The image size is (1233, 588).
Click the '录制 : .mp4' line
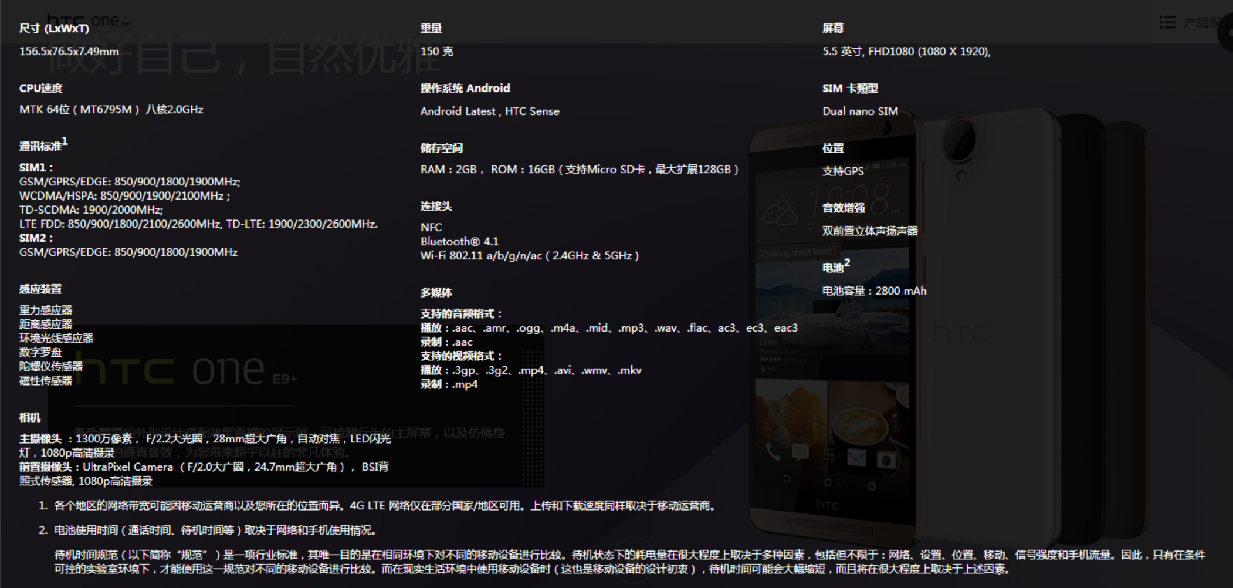click(x=449, y=384)
